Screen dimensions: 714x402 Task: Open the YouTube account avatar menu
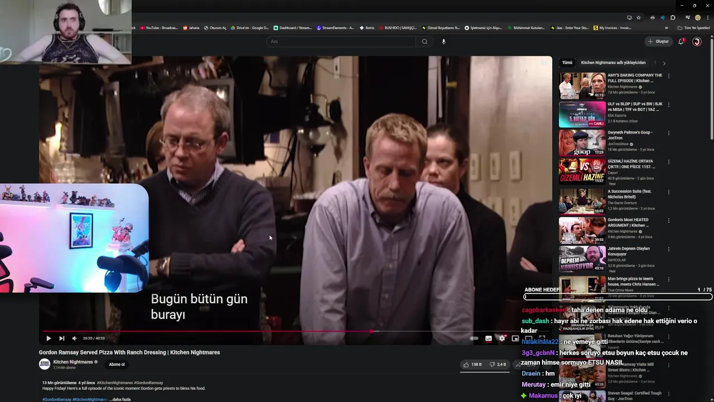697,41
